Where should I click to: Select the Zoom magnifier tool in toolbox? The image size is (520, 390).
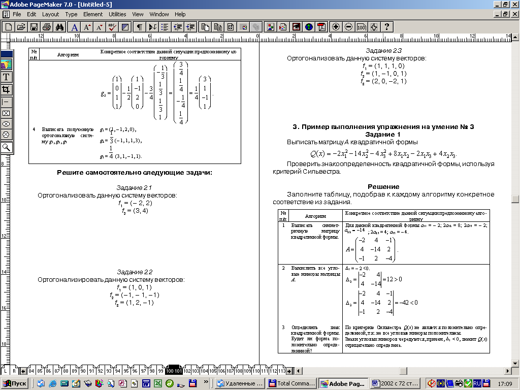(6, 147)
